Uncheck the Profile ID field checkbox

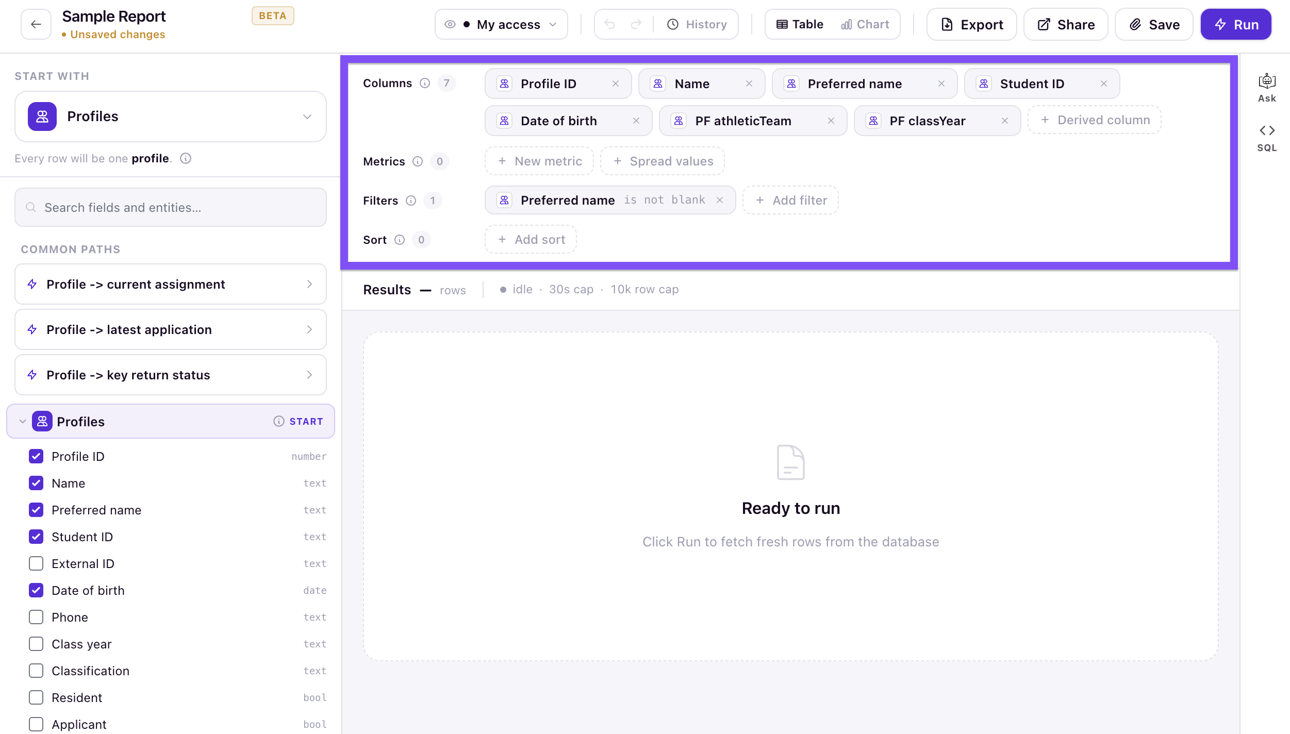pos(36,456)
